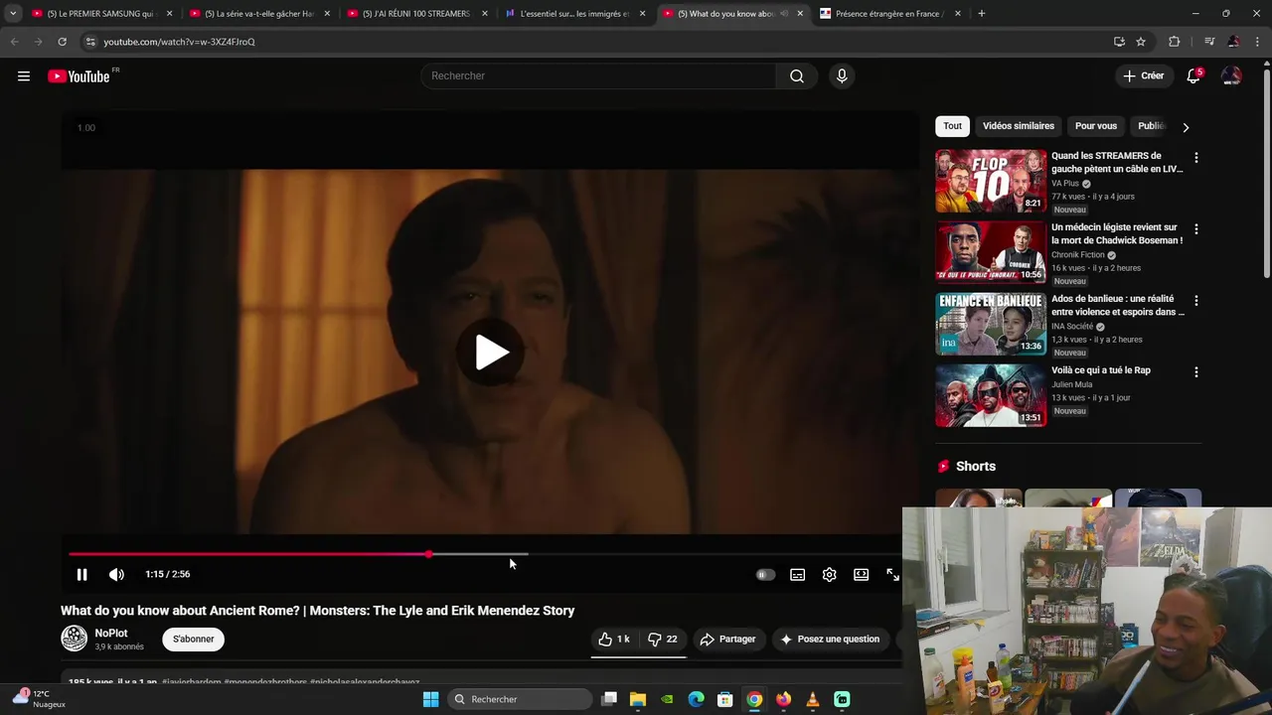Open the NoPlot channel avatar
The height and width of the screenshot is (715, 1272).
(x=75, y=639)
